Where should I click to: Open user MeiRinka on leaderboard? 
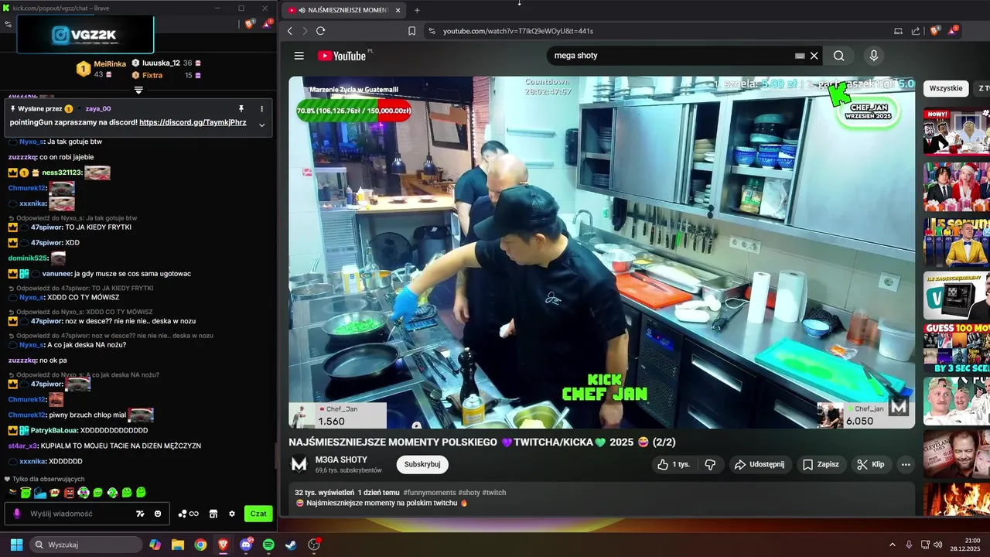pyautogui.click(x=110, y=64)
